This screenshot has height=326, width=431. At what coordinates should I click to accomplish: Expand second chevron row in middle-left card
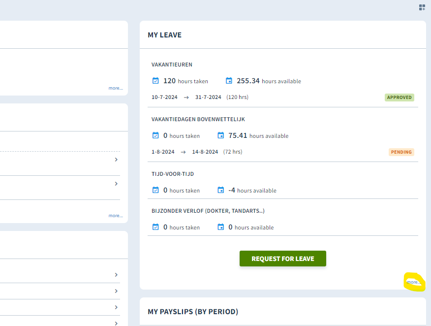(116, 184)
